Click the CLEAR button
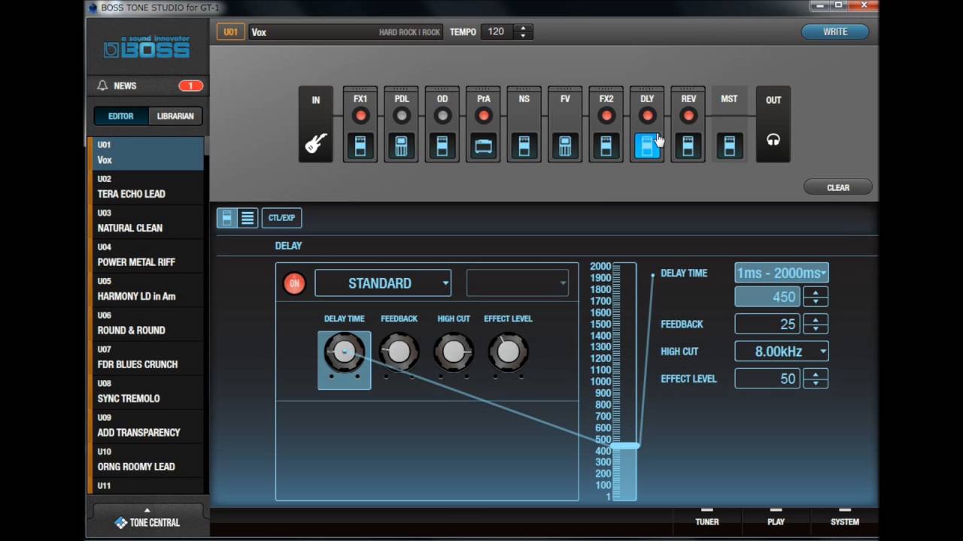This screenshot has height=541, width=963. [838, 188]
